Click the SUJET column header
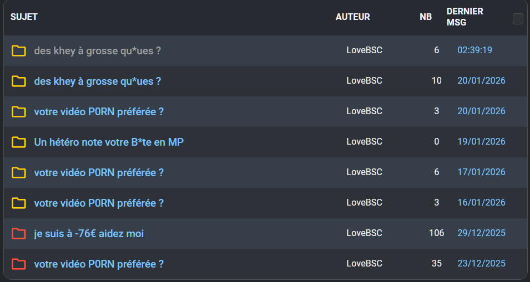The width and height of the screenshot is (530, 282). point(24,17)
